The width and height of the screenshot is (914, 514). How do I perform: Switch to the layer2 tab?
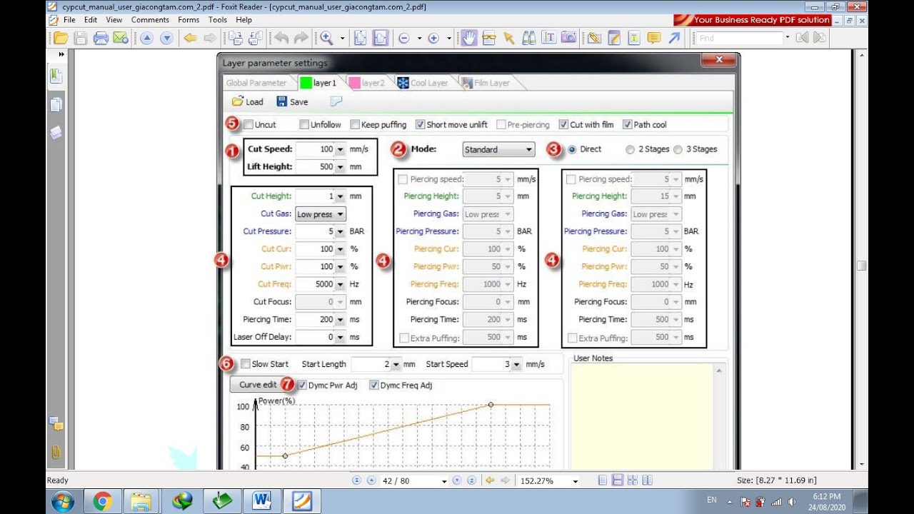(367, 83)
